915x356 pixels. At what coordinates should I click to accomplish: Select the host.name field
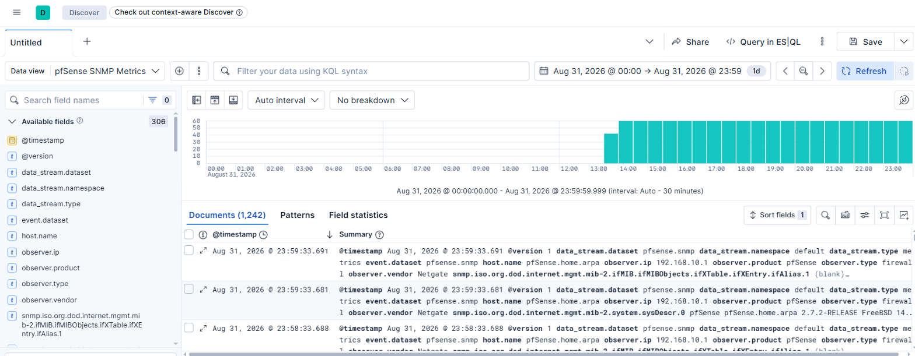[39, 236]
